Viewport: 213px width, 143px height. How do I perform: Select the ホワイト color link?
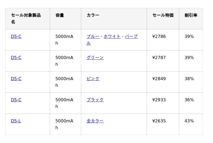click(112, 37)
